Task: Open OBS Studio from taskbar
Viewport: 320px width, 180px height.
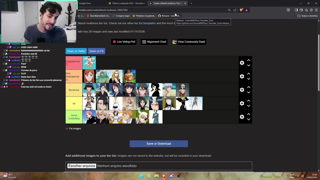Action: coord(178,176)
